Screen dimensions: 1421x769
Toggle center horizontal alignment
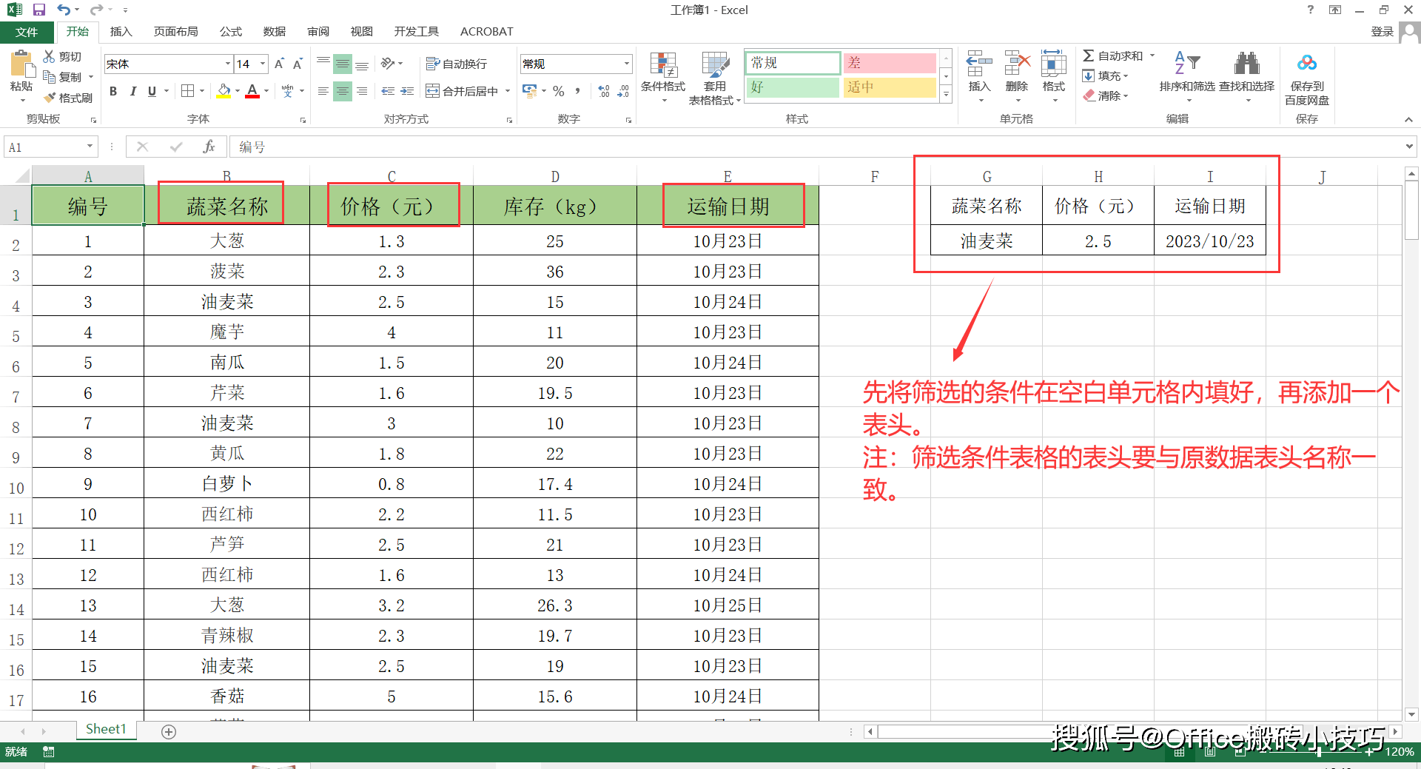coord(343,91)
